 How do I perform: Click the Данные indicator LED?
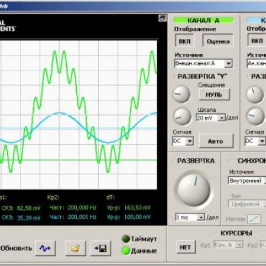[x=126, y=251]
